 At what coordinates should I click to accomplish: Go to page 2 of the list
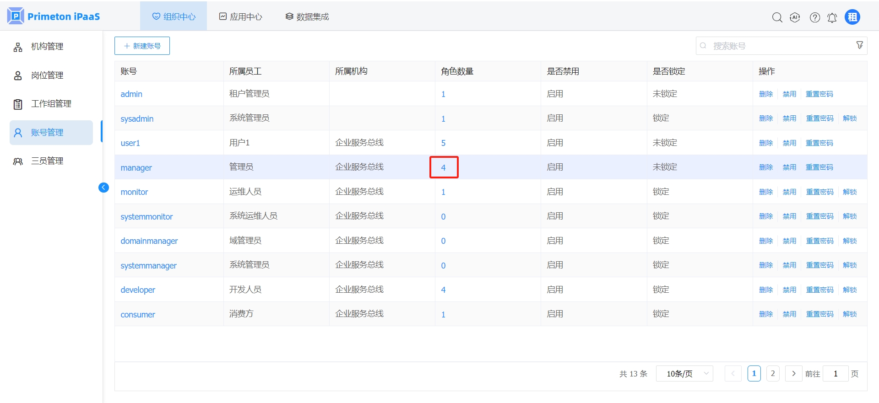click(772, 374)
